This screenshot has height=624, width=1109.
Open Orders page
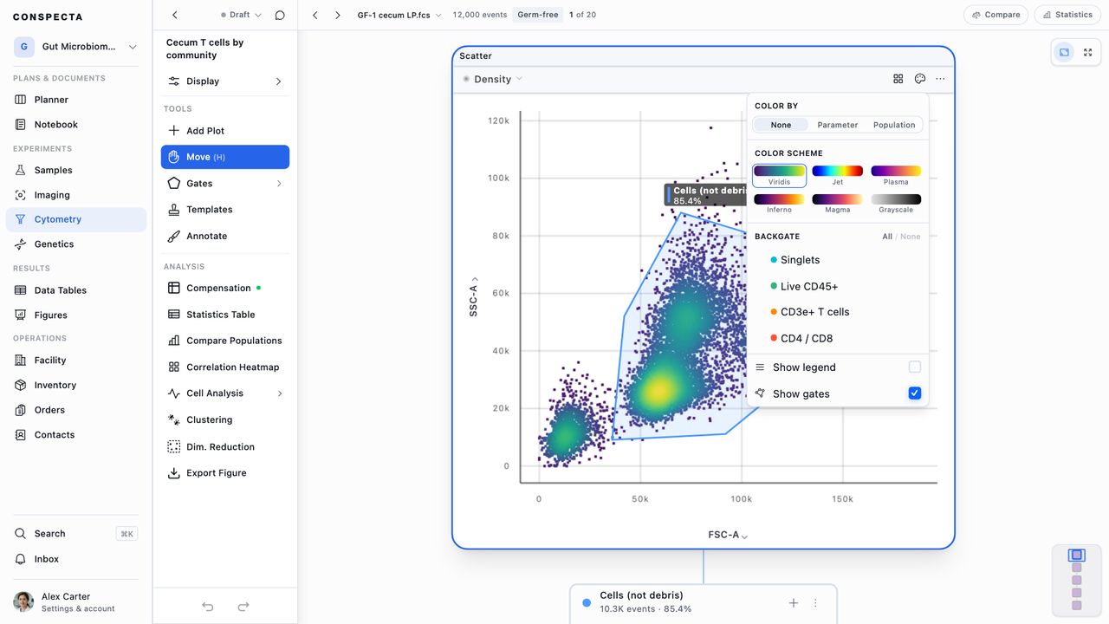pos(76,410)
